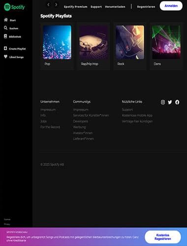
Task: Open For the Record footer link
Action: 50,127
